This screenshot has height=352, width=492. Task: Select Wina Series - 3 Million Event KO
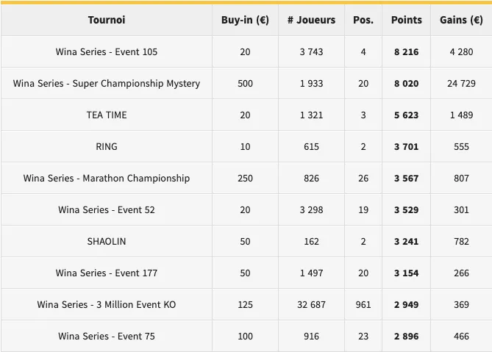(107, 305)
